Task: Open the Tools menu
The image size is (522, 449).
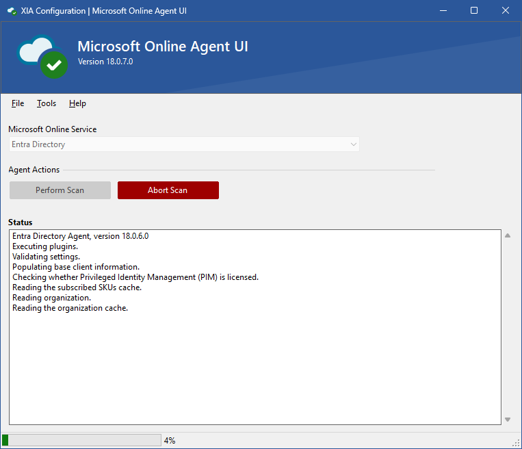Action: coord(47,103)
